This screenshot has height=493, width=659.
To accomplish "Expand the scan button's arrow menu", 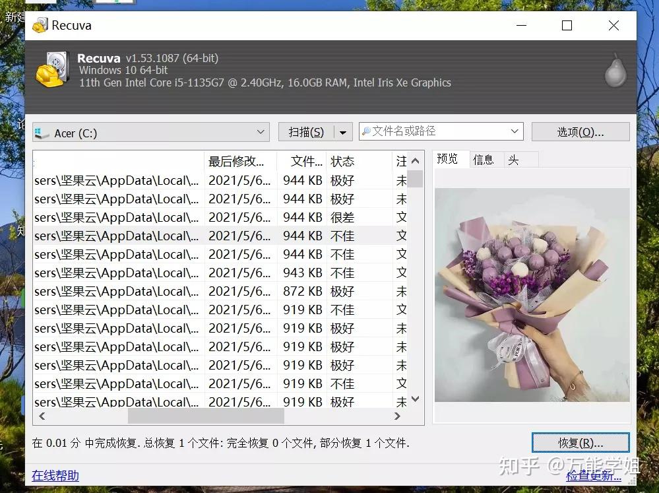I will click(343, 133).
